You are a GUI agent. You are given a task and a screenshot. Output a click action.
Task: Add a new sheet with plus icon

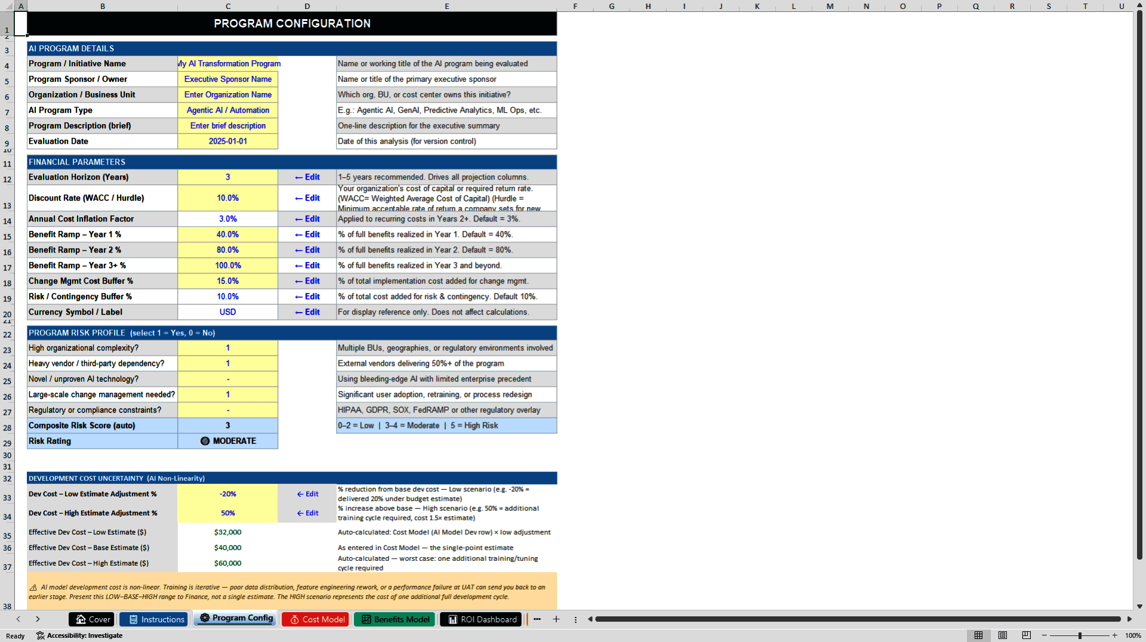pyautogui.click(x=556, y=619)
